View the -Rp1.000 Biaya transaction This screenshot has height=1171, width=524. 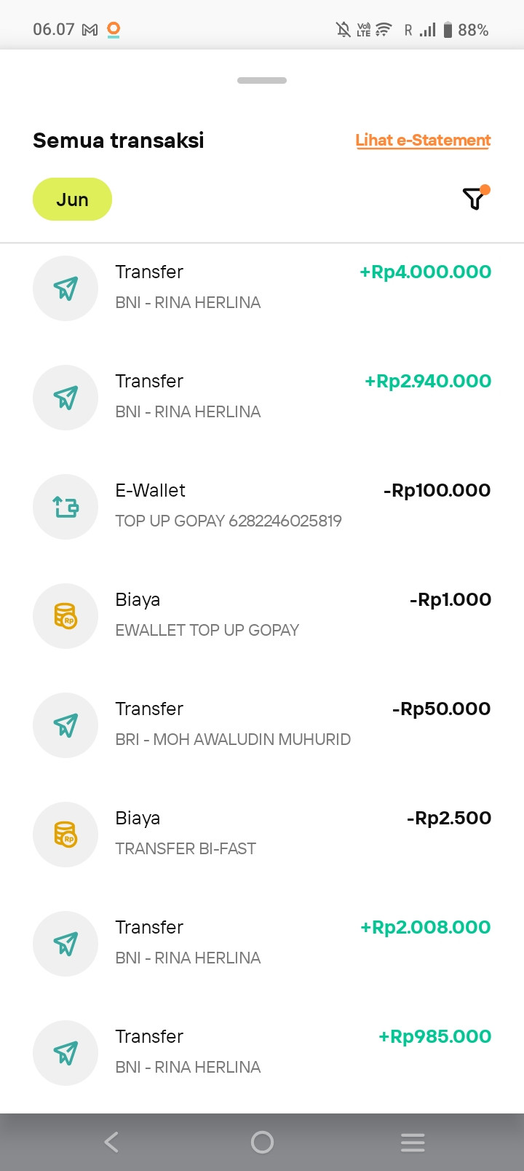[262, 616]
